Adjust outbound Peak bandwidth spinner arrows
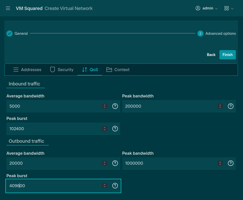The image size is (243, 200). pos(220,163)
